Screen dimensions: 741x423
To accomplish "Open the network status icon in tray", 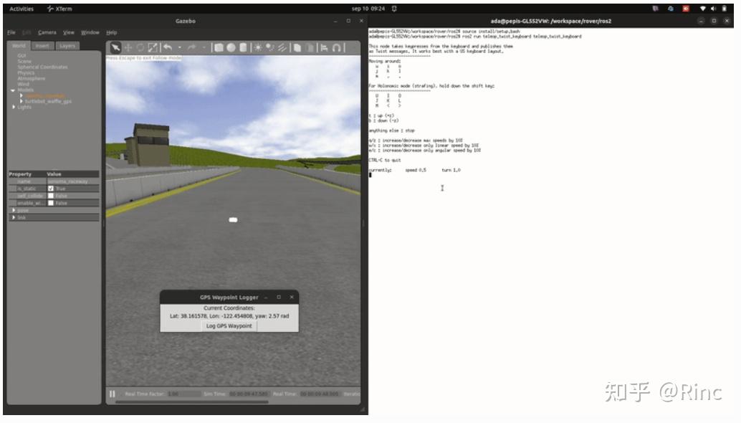I will [703, 9].
